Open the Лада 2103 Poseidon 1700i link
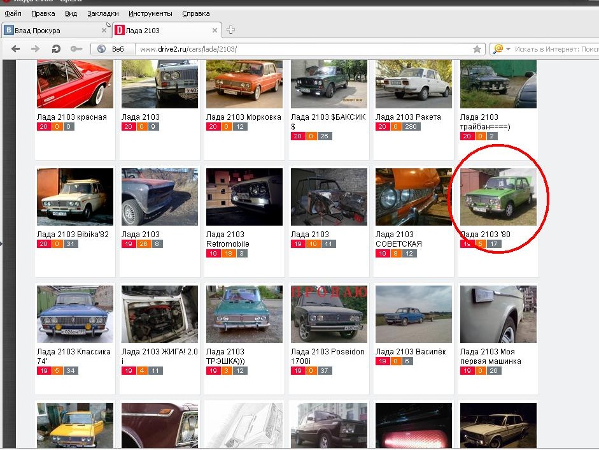Screen dimensions: 599x450 click(328, 356)
